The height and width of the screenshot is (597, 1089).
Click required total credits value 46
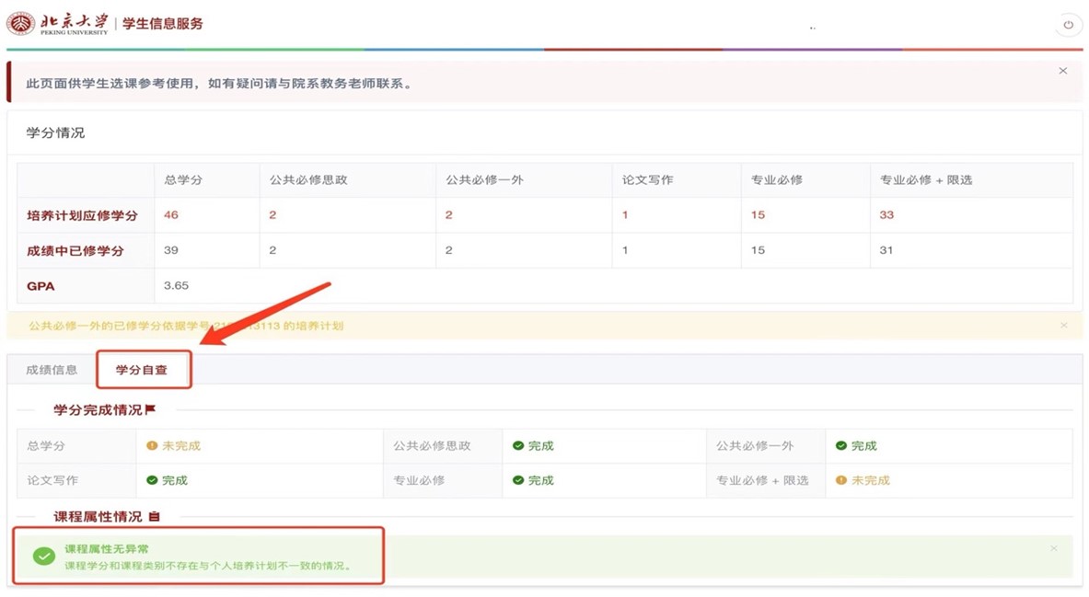(171, 215)
